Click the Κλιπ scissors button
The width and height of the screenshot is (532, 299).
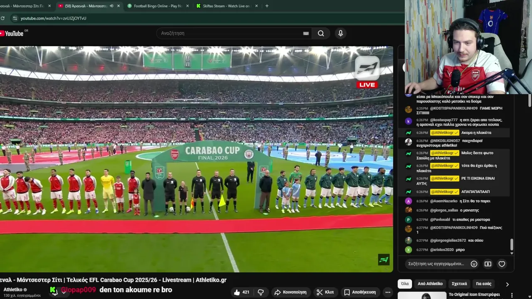coord(325,292)
